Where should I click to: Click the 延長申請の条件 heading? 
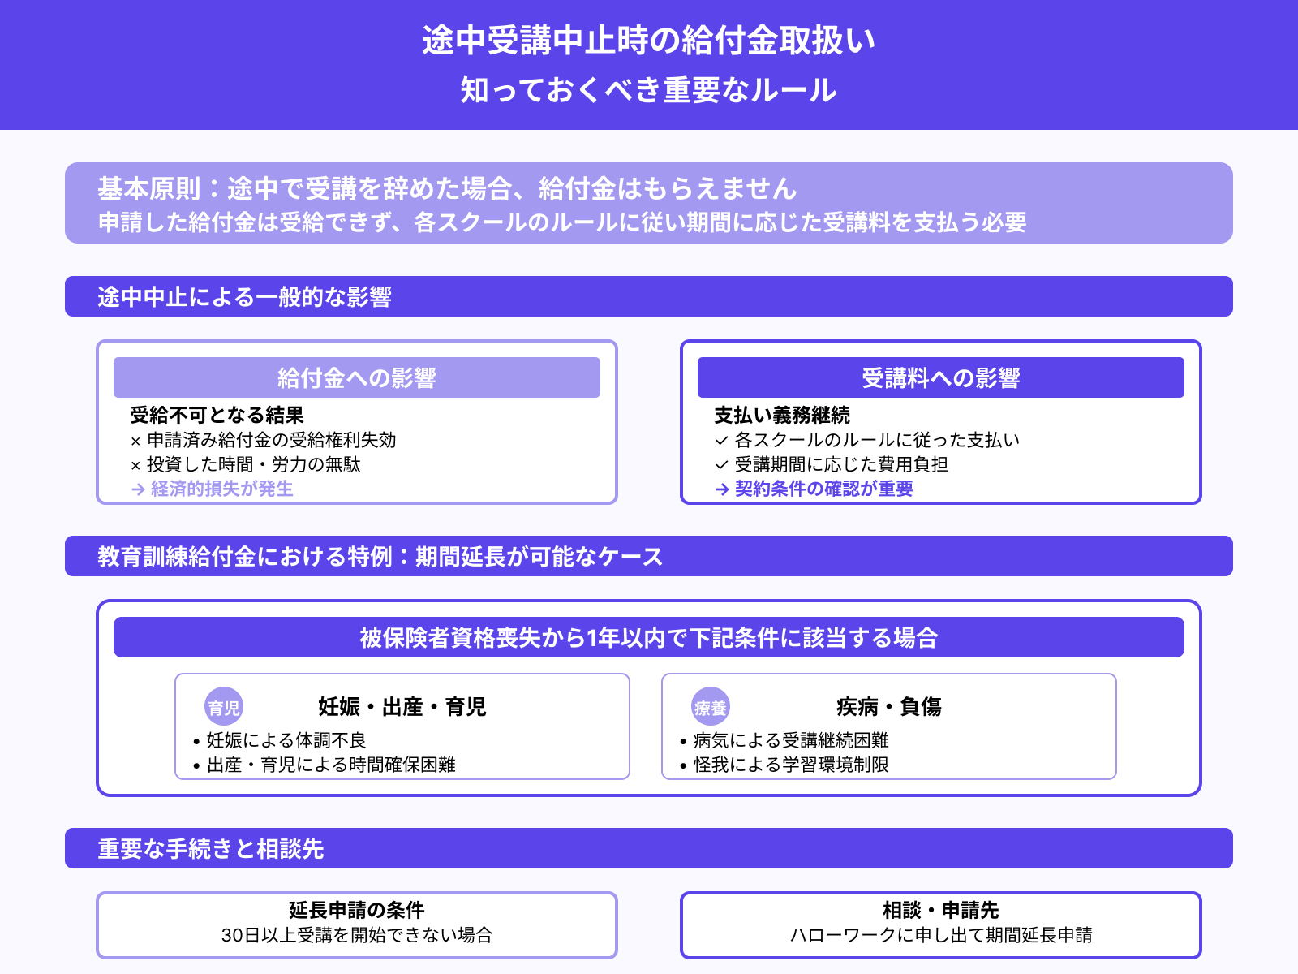[x=357, y=910]
